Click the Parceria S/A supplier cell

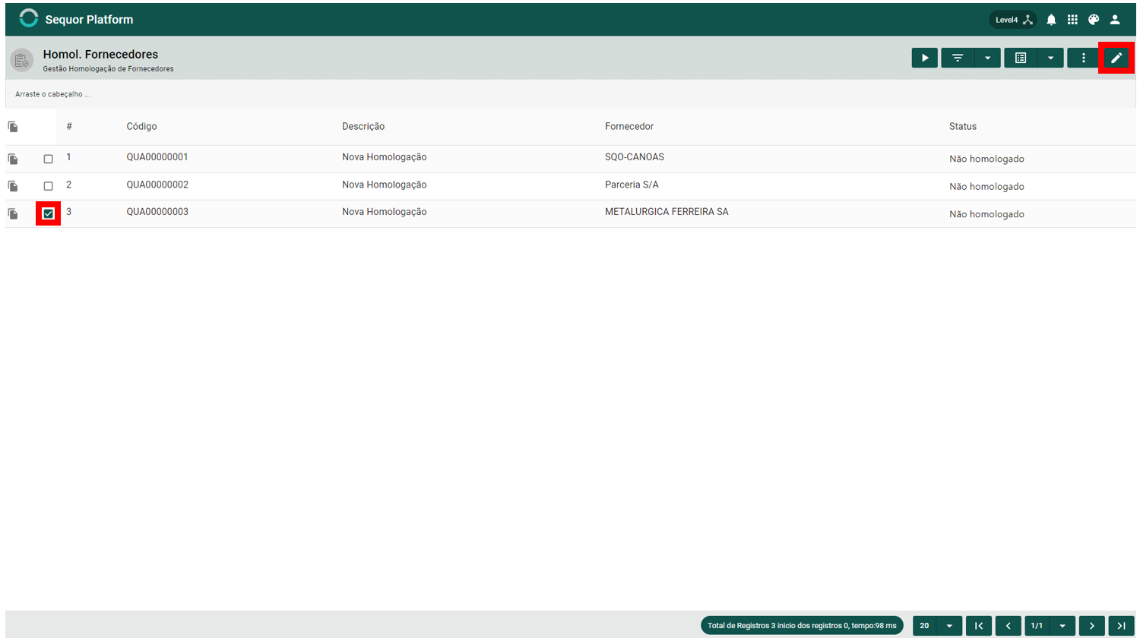tap(632, 185)
